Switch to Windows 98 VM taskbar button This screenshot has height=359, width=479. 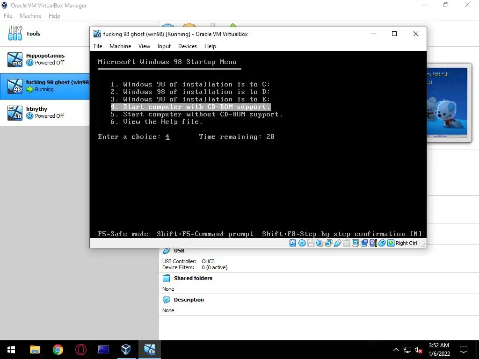[150, 350]
